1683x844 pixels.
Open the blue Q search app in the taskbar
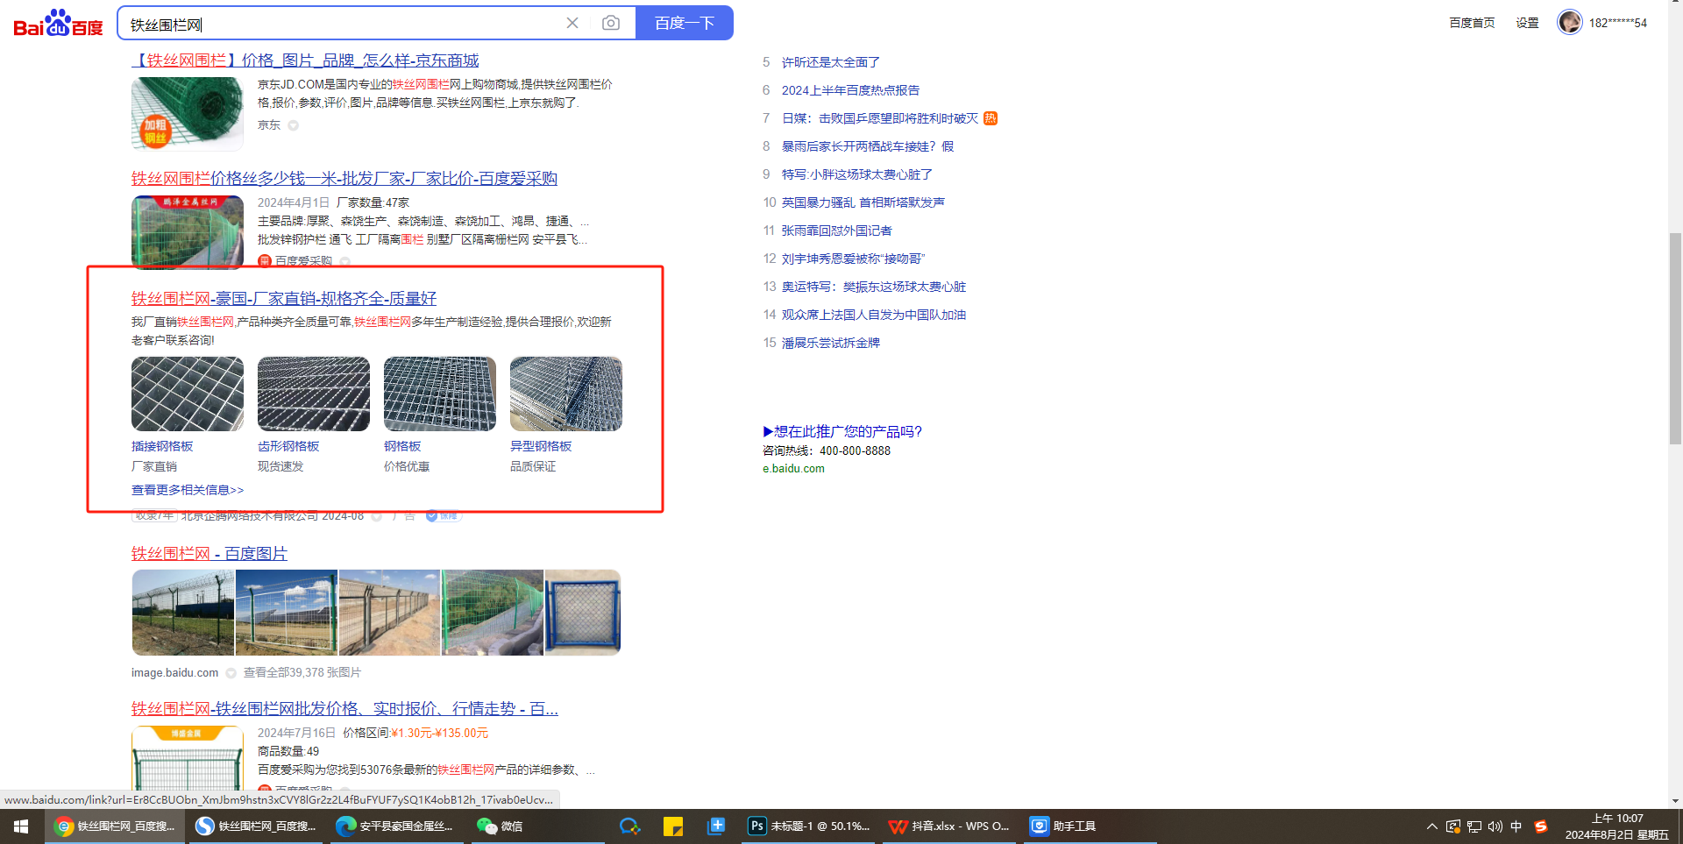(629, 826)
